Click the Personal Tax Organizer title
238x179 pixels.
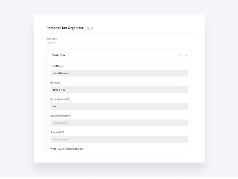tap(65, 28)
